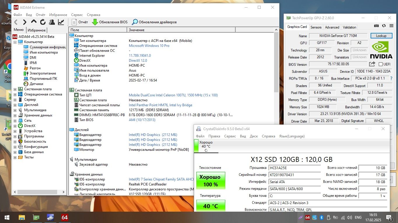Click the 40 °C temperature button in CrystalDiskInfo
The height and width of the screenshot is (223, 398).
211,206
